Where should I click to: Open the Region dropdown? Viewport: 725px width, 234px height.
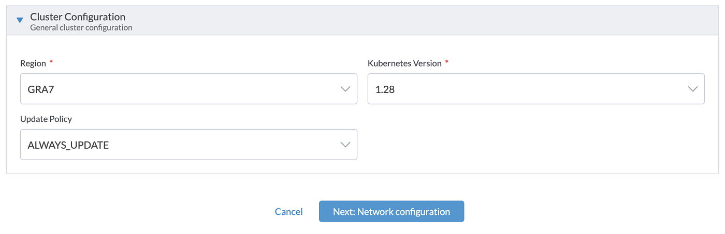189,89
